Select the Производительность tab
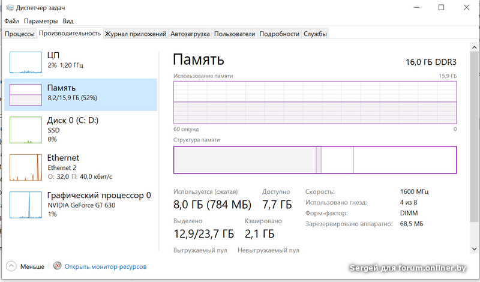Image resolution: width=480 pixels, height=282 pixels. [x=70, y=33]
